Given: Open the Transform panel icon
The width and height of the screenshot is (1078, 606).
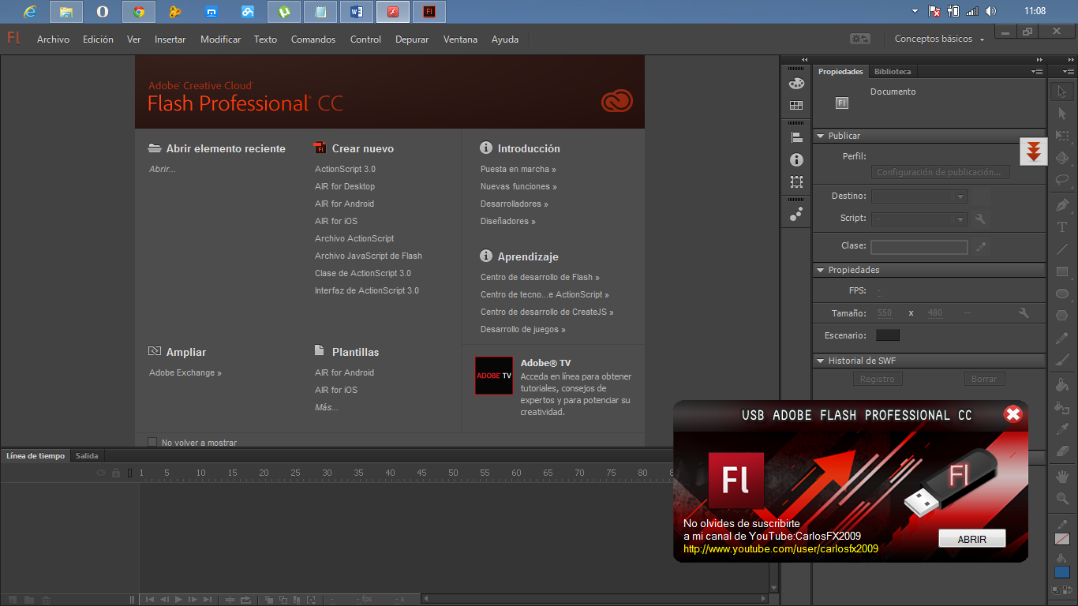Looking at the screenshot, I should (x=796, y=181).
